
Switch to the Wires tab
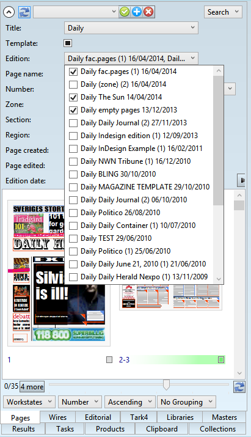[57, 417]
